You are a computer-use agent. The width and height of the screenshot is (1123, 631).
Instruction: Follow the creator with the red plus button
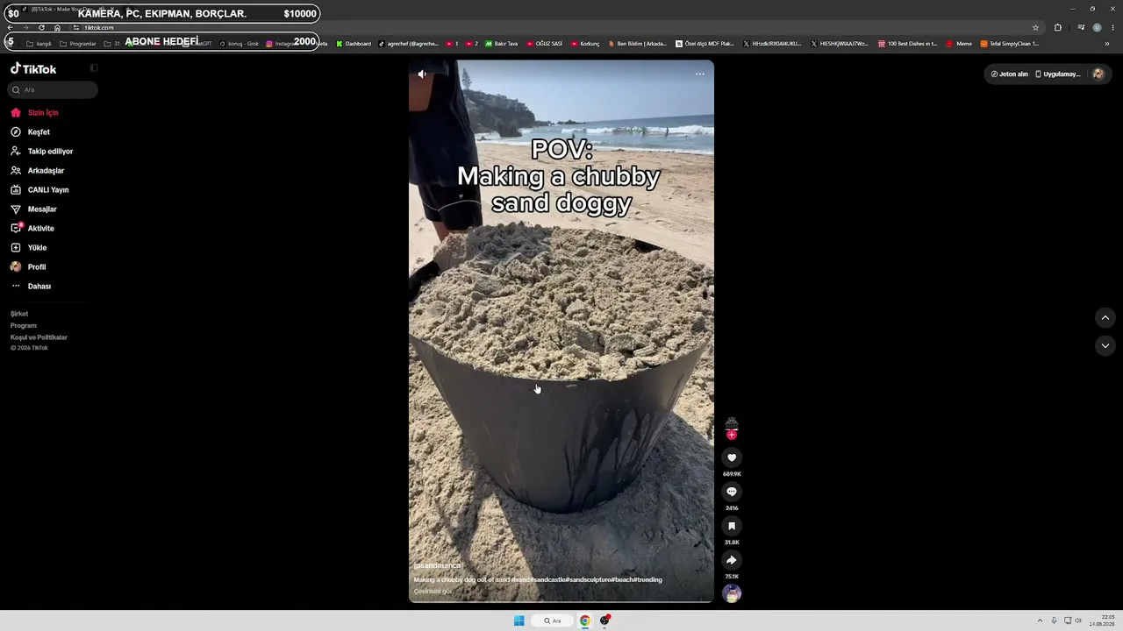tap(732, 435)
